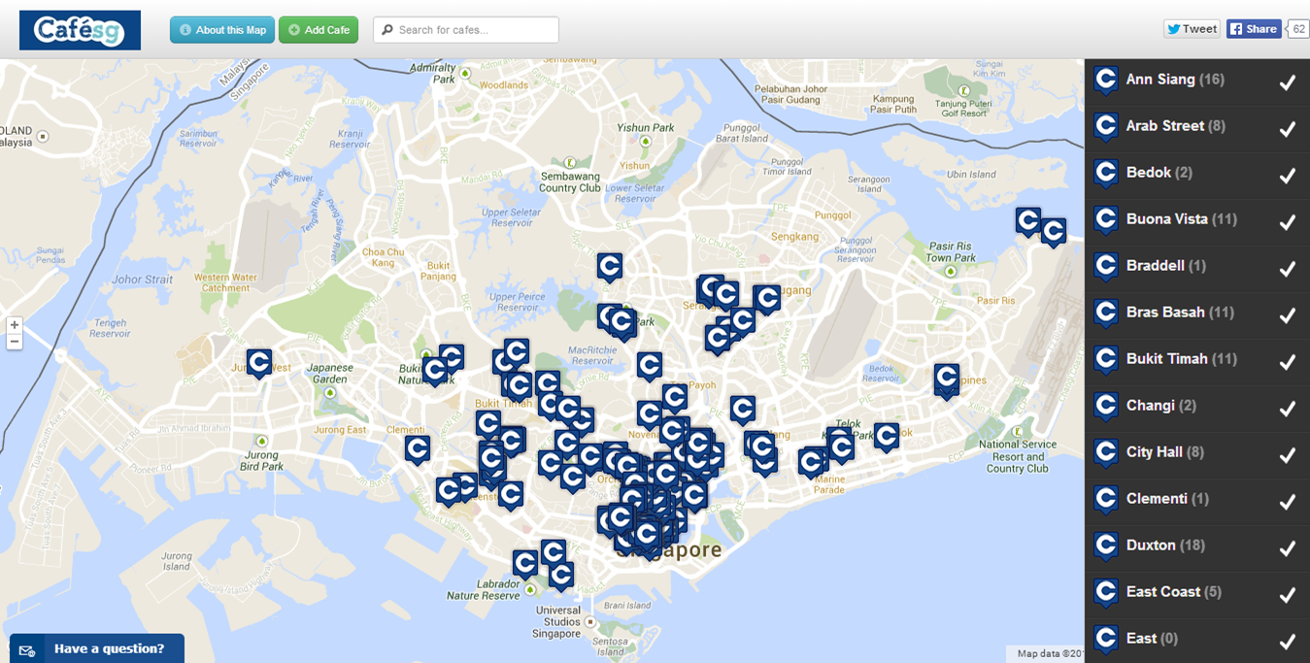Click the Facebook Share button

point(1254,29)
